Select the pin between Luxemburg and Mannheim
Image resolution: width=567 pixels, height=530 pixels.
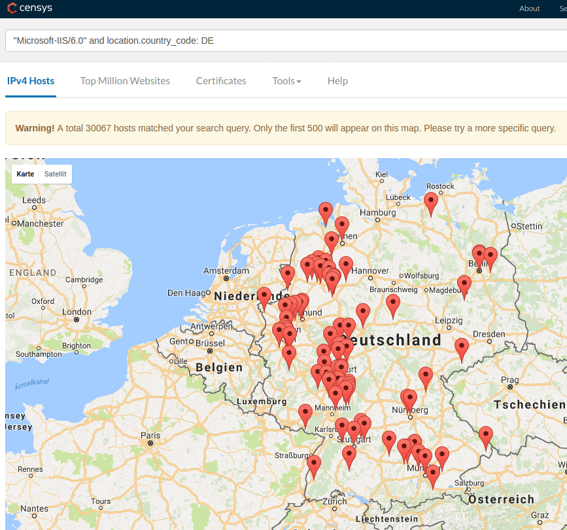point(305,416)
